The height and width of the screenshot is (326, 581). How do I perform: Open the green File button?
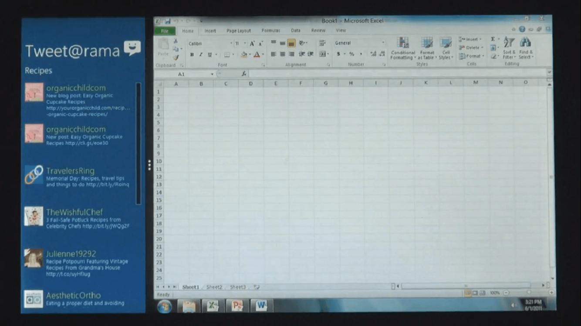coord(165,31)
